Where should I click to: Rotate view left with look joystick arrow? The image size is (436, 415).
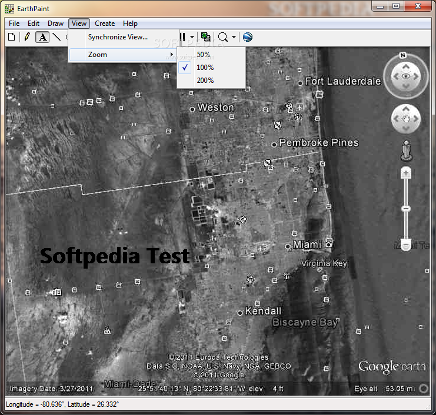pyautogui.click(x=396, y=76)
